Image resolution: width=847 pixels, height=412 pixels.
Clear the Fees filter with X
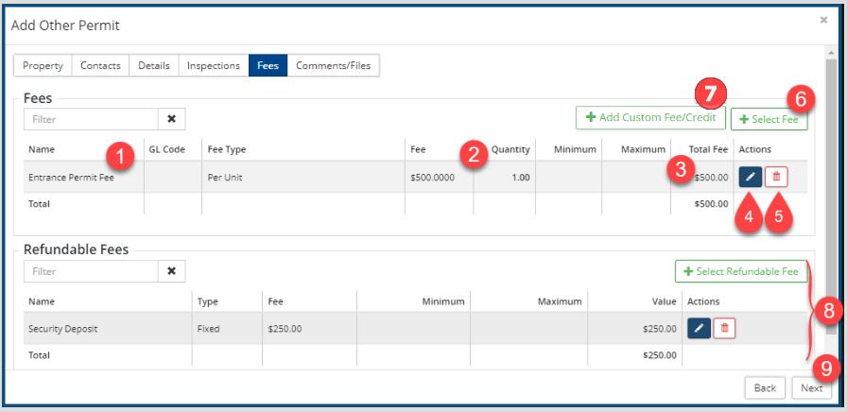(x=171, y=119)
